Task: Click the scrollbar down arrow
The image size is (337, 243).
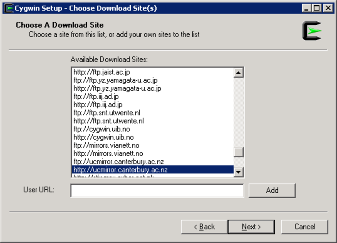Action: pos(238,172)
